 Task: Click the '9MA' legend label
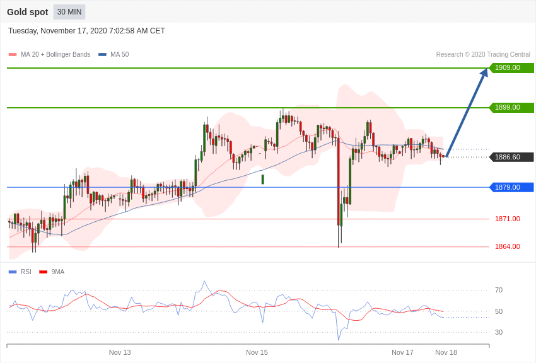point(58,272)
